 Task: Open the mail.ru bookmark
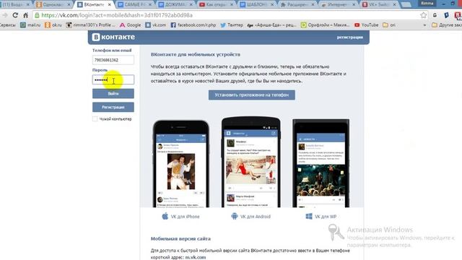[30, 25]
